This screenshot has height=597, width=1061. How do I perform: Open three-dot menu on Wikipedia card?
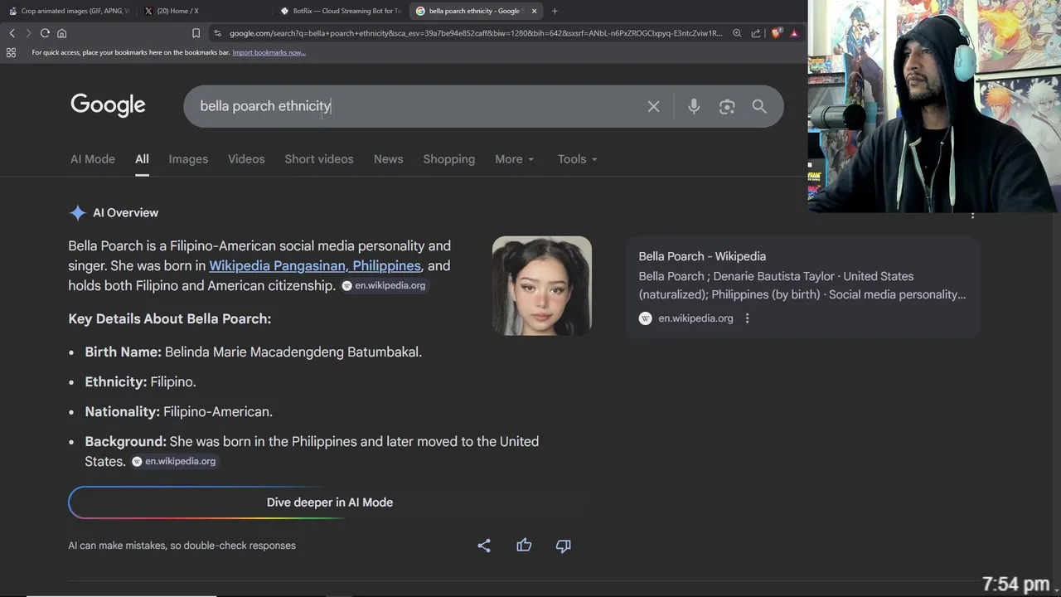tap(747, 318)
